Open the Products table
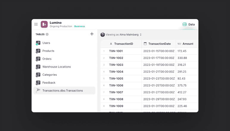 click(48, 51)
